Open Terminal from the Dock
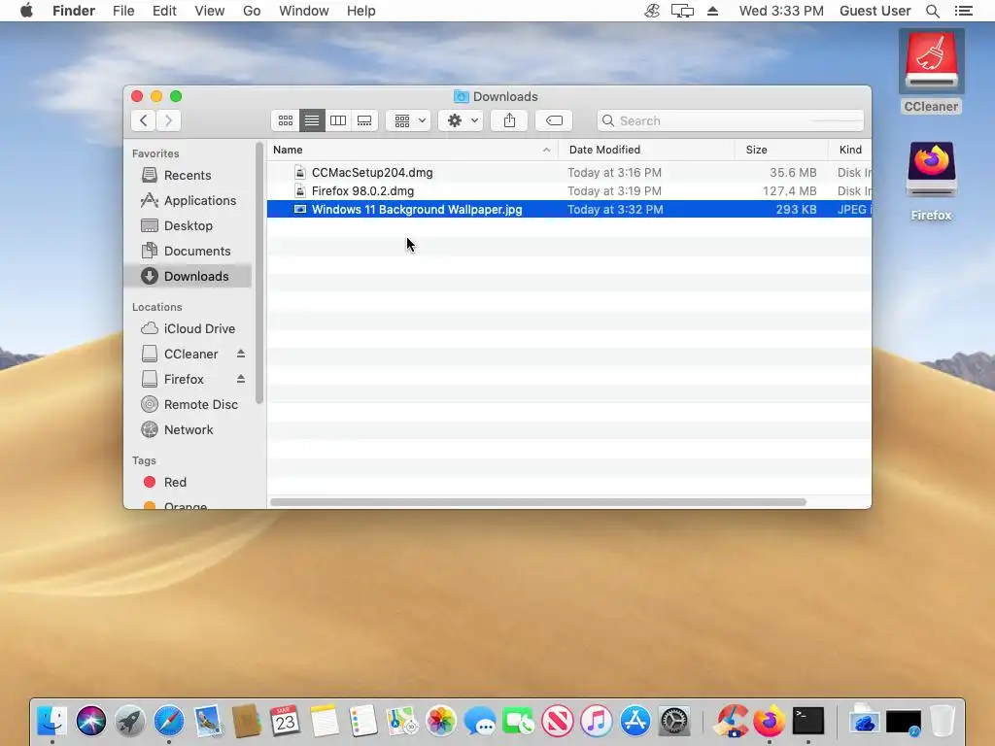The height and width of the screenshot is (746, 995). click(x=808, y=722)
